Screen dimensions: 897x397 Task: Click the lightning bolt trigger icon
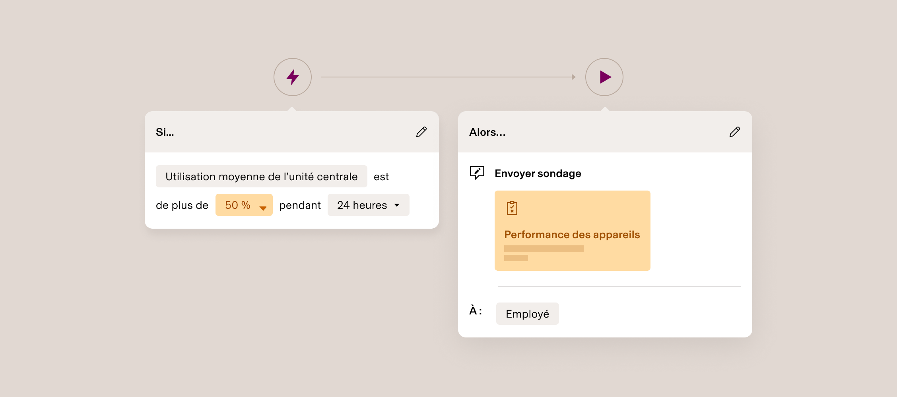pos(292,77)
